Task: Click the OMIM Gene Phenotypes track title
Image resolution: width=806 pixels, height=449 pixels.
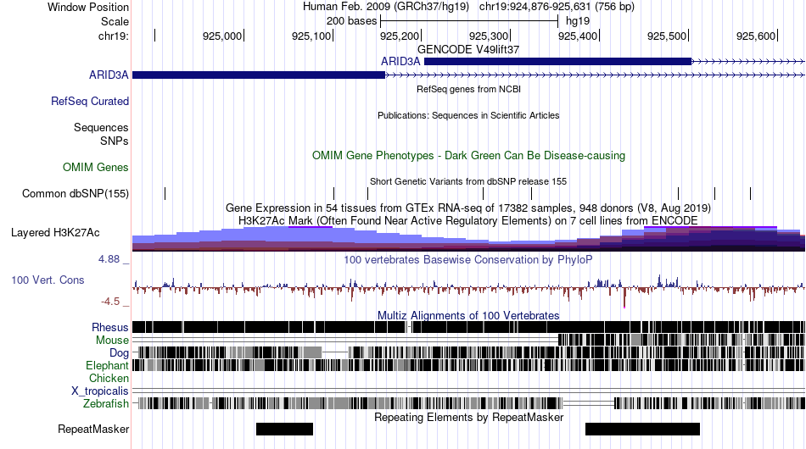Action: click(x=469, y=156)
